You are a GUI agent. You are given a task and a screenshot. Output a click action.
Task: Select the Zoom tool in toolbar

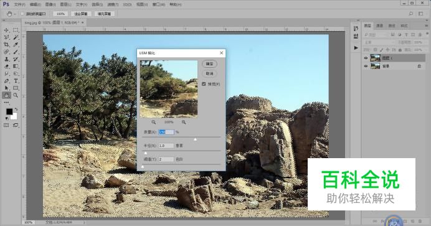[16, 95]
